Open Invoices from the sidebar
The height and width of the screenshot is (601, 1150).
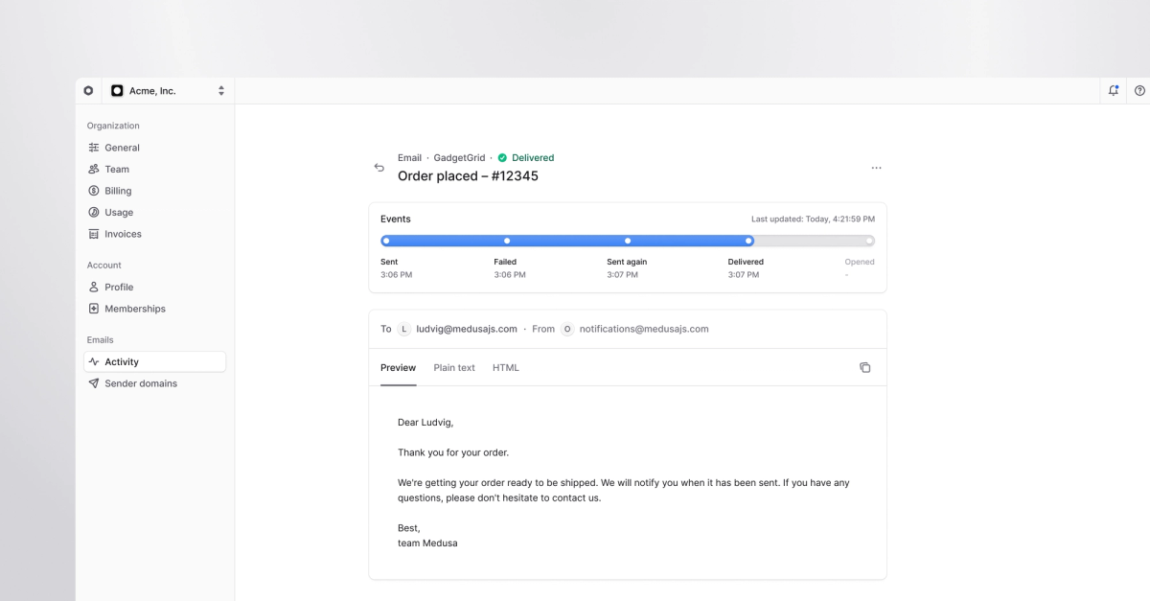[x=95, y=233]
